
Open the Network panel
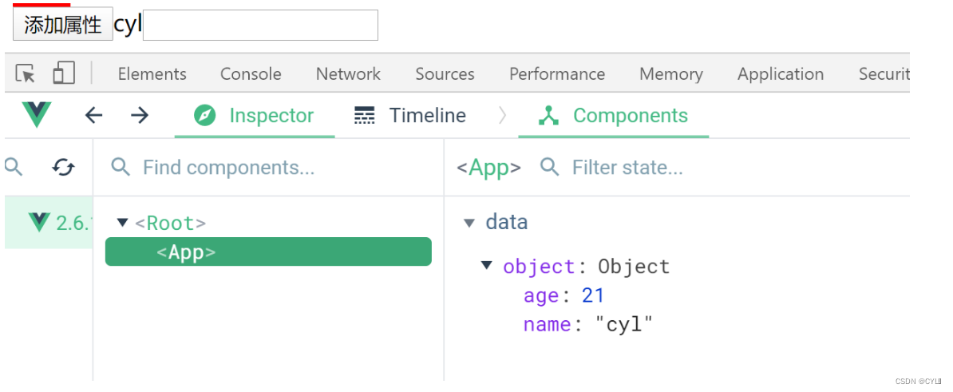(348, 74)
